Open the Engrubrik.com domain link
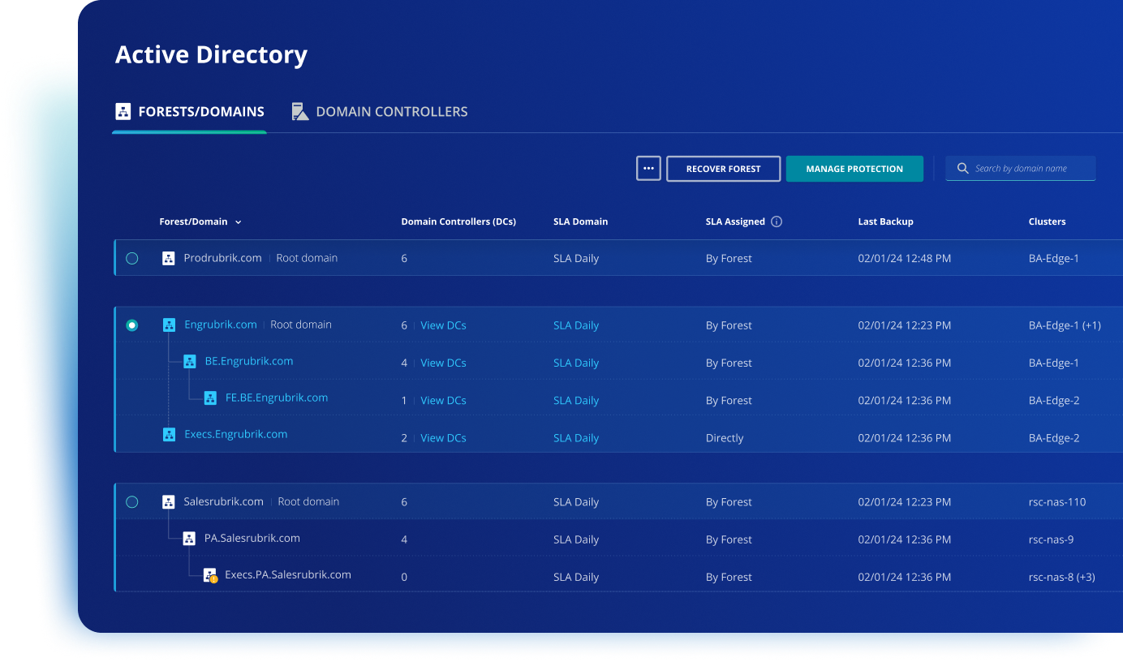This screenshot has width=1123, height=662. 221,325
